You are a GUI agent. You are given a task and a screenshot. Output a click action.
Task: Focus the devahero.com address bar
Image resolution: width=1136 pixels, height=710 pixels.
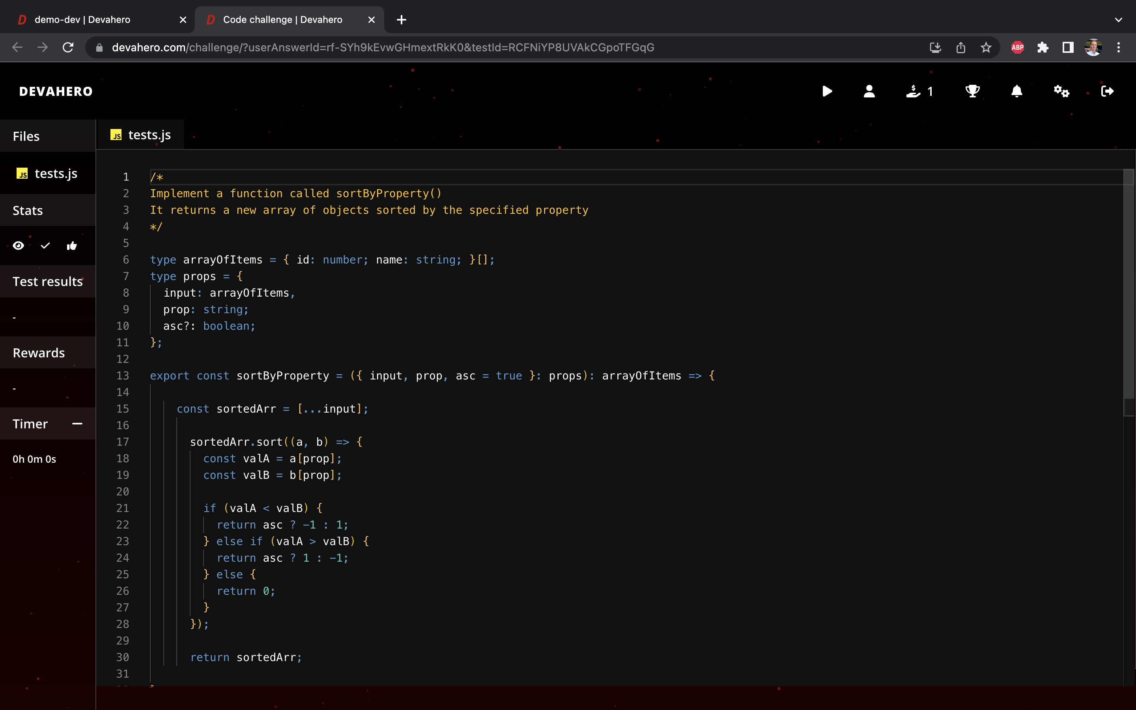click(x=507, y=47)
